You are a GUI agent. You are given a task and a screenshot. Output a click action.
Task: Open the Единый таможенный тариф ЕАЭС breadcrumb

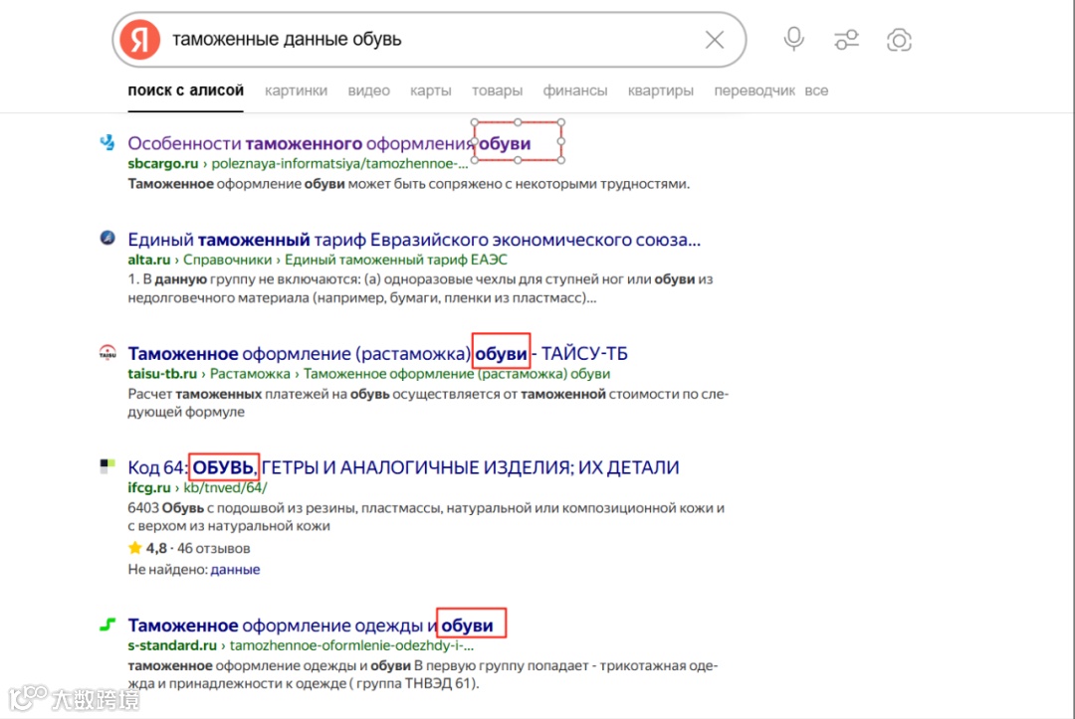click(395, 260)
